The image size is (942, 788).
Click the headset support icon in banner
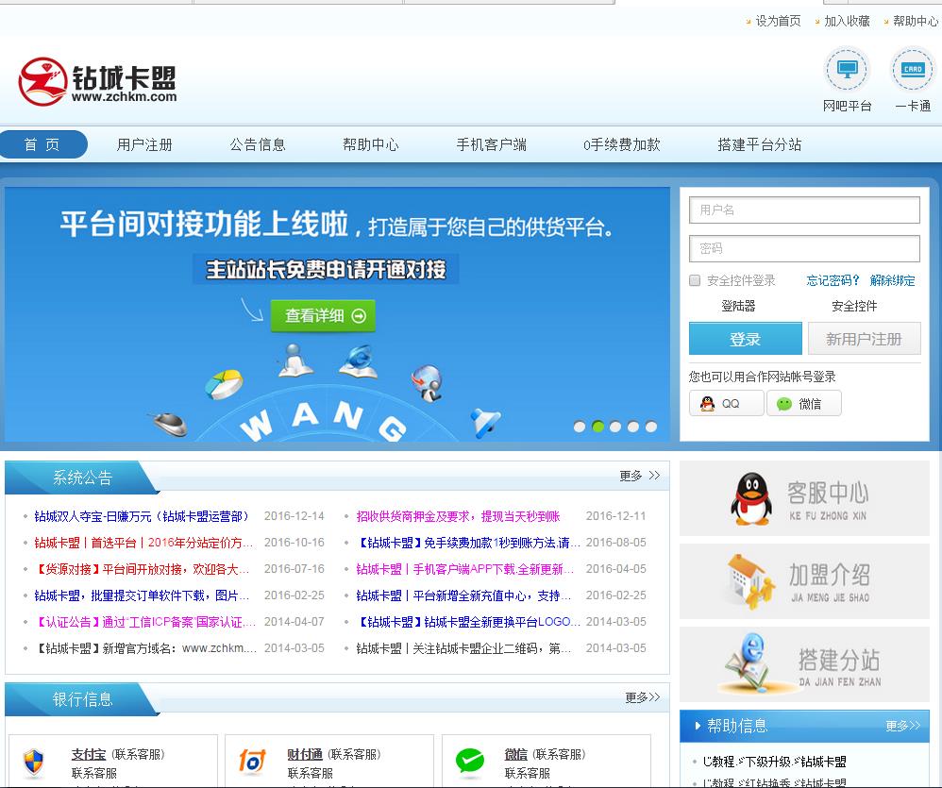427,382
